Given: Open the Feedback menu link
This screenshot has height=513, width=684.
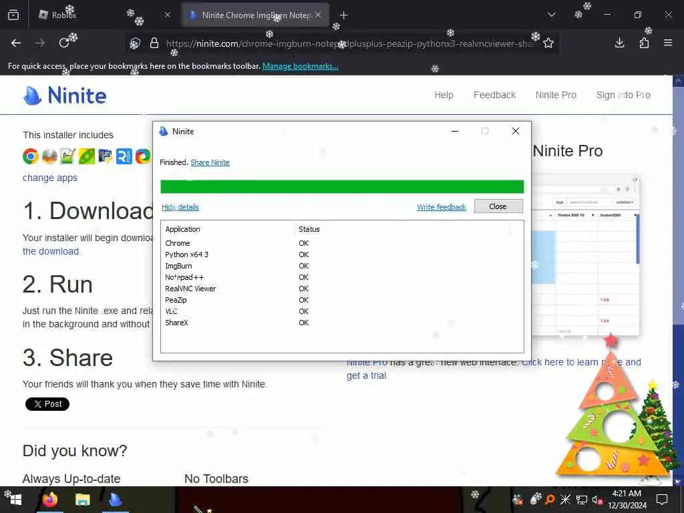Looking at the screenshot, I should click(x=494, y=95).
